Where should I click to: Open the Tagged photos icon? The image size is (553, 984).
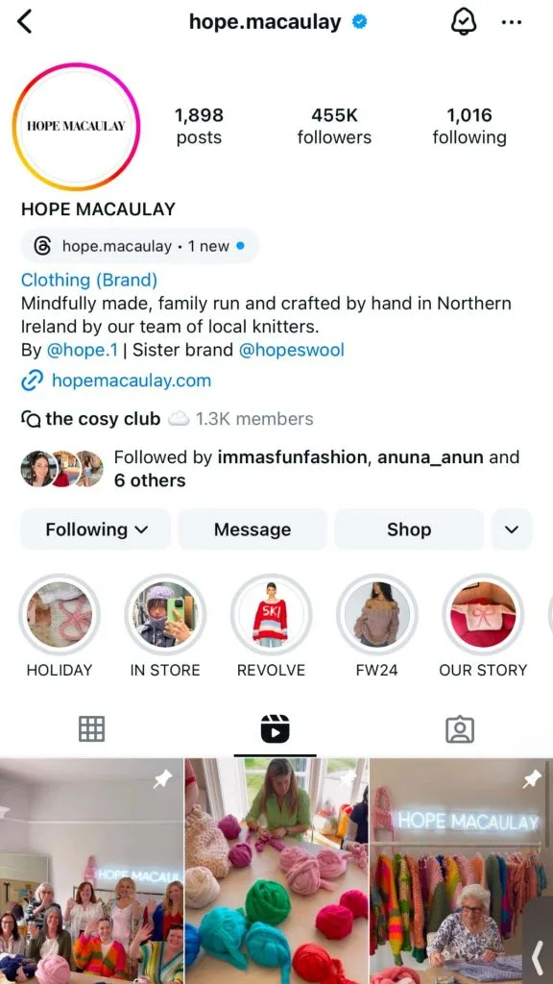(x=460, y=728)
